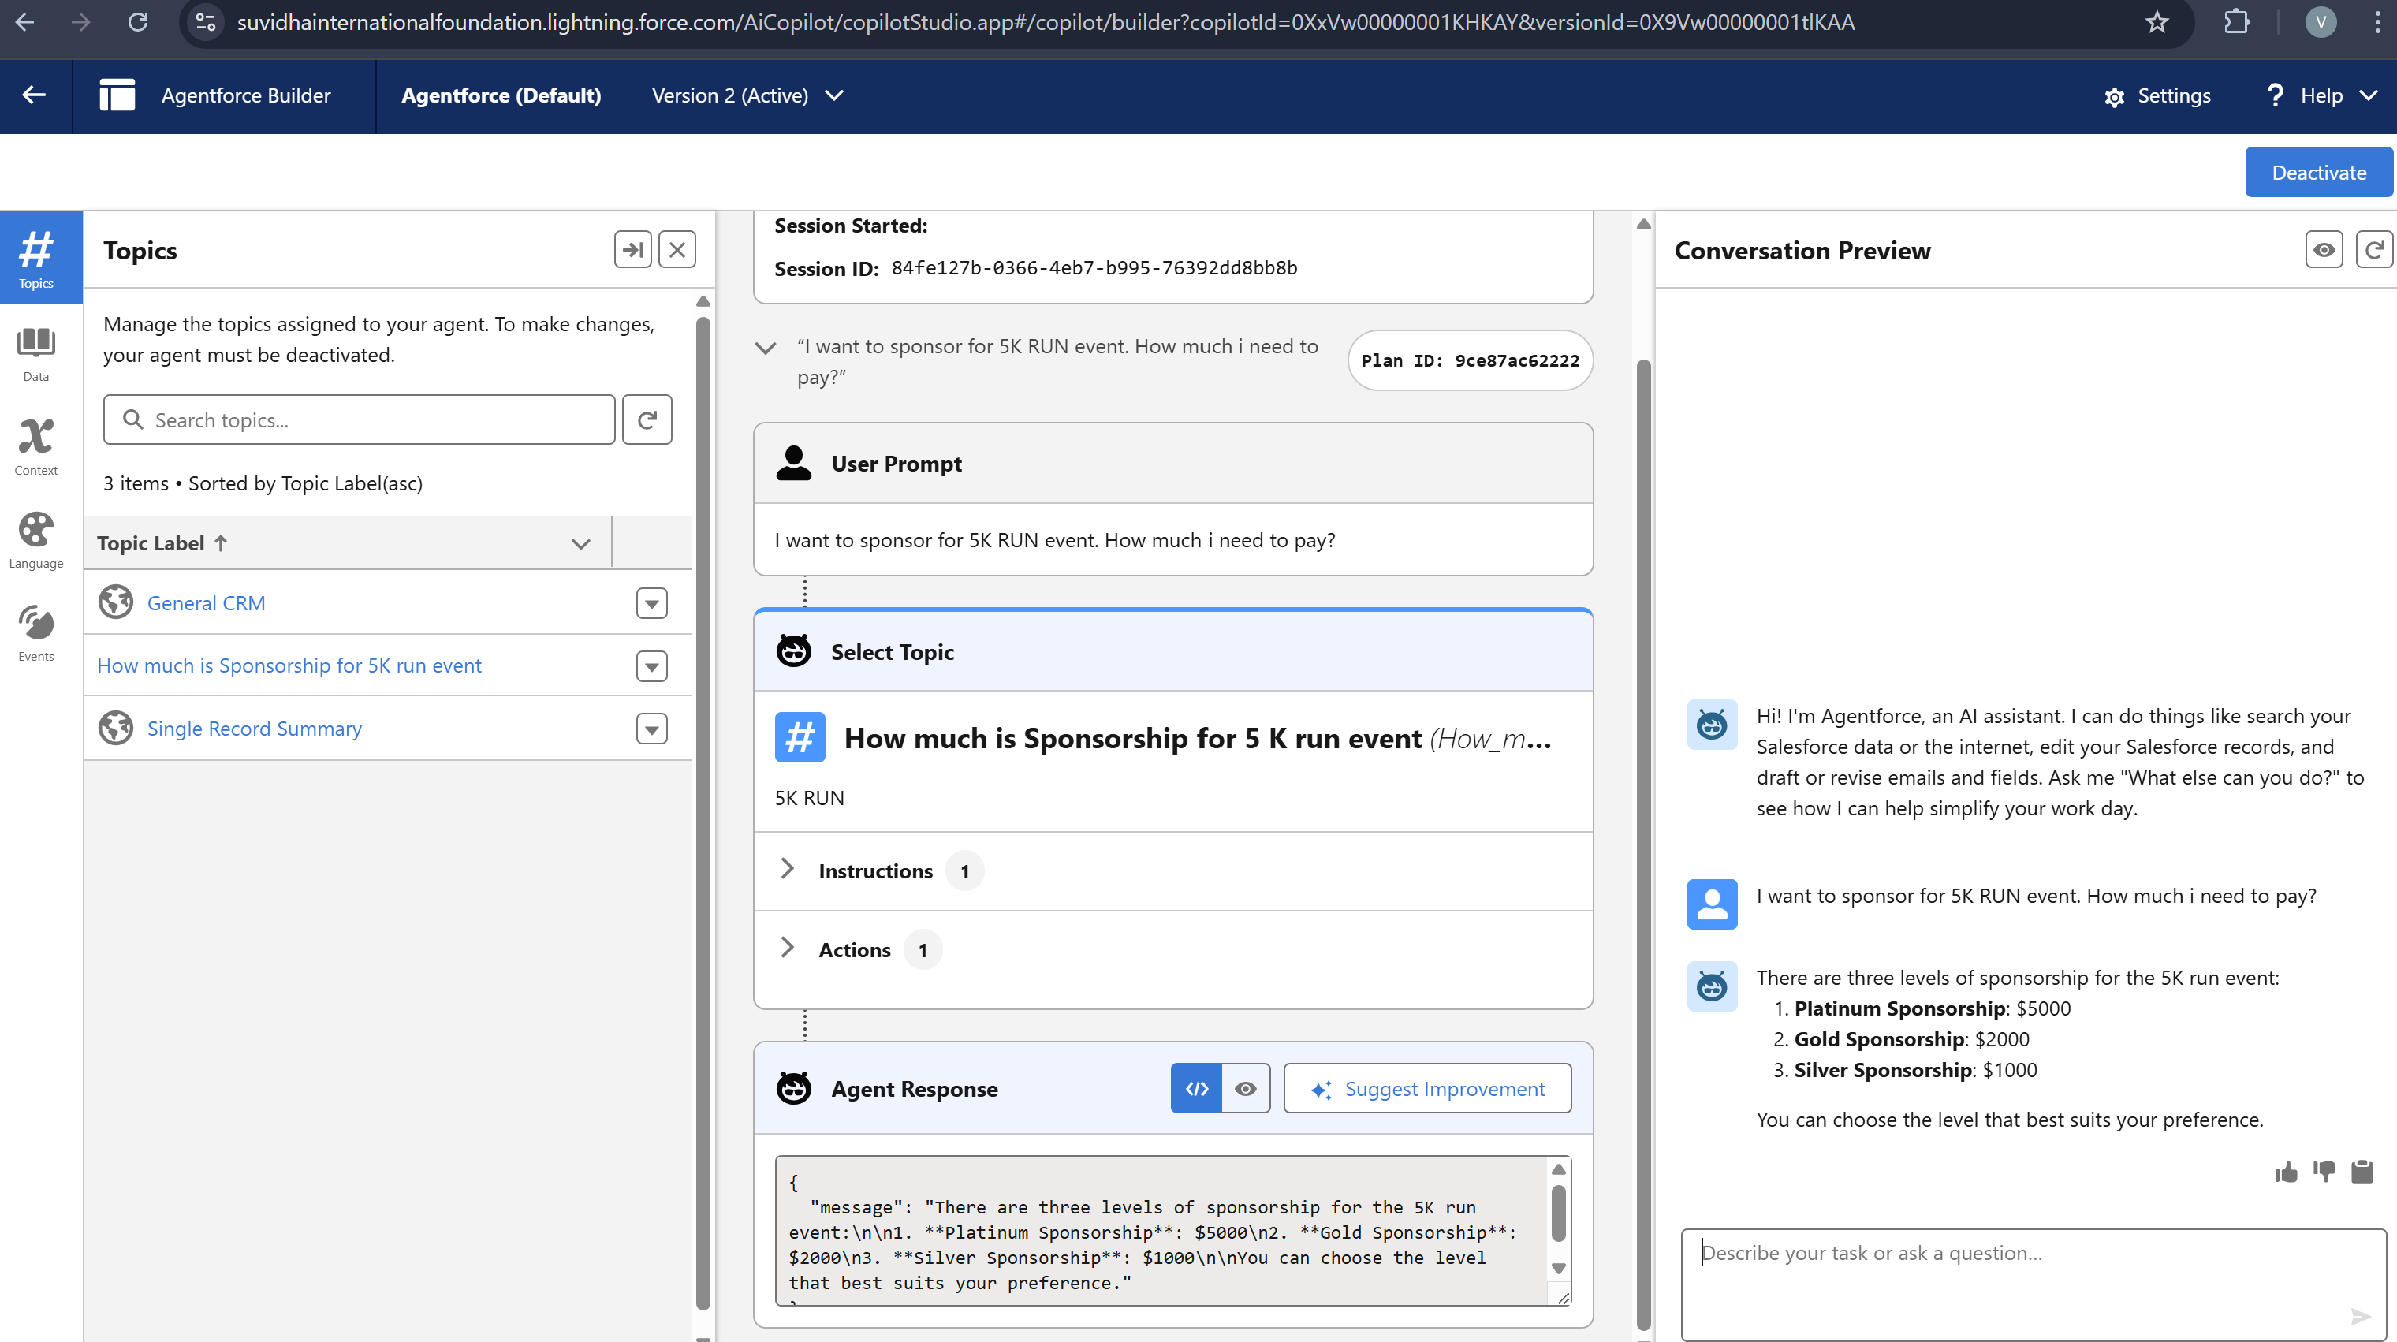Switch Agent Response to preview view

point(1245,1088)
